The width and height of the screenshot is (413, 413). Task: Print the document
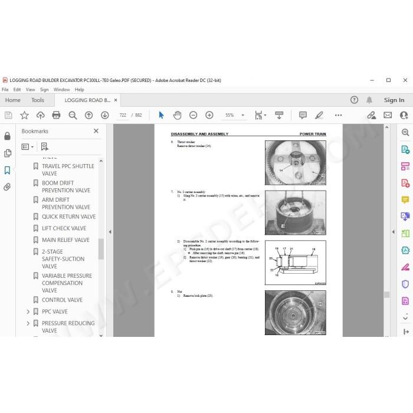point(56,115)
